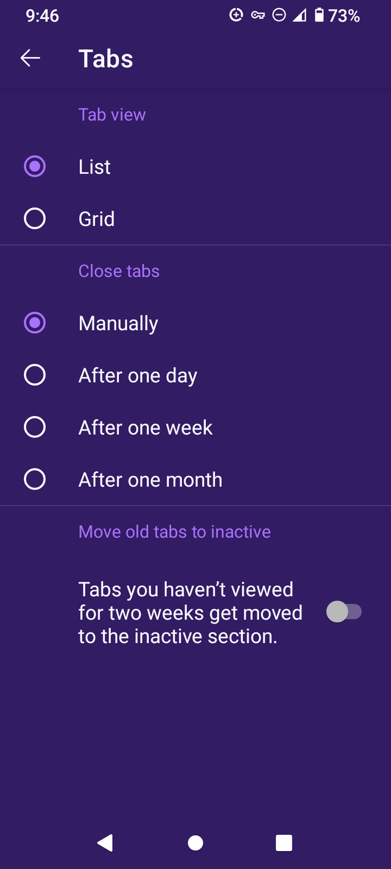Tap the Close tabs section header

119,271
